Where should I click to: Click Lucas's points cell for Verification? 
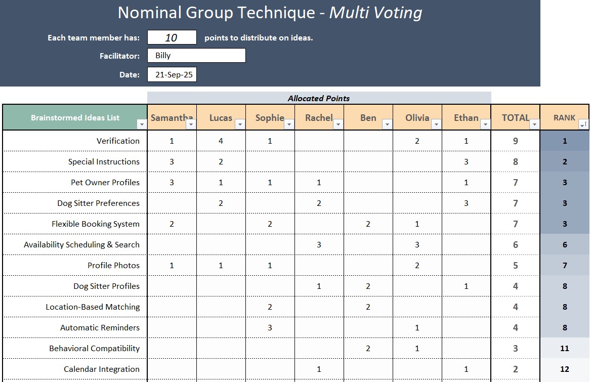pos(221,141)
